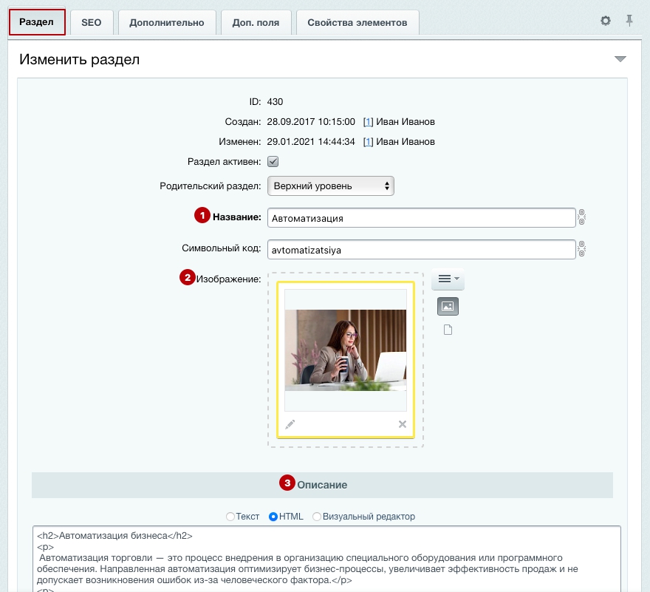Select the Текст description mode
The image size is (650, 592).
230,517
